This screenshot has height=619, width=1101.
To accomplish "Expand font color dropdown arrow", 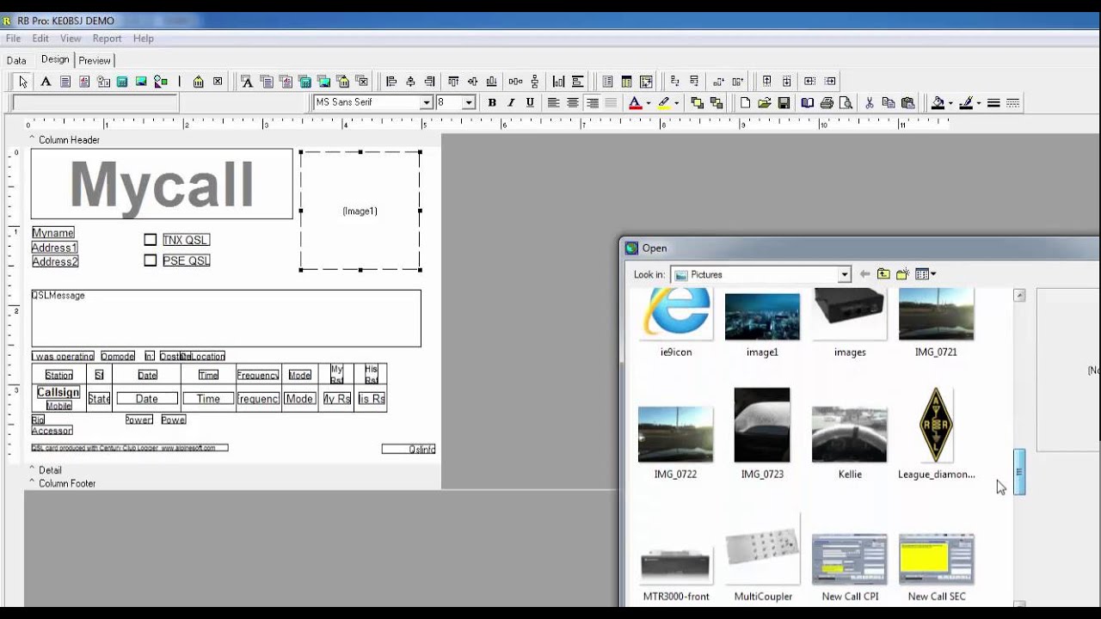I will (648, 103).
